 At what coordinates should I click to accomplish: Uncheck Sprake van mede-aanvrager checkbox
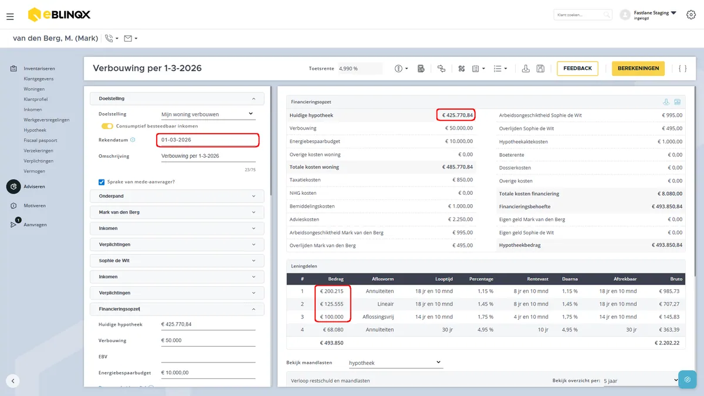coord(101,182)
